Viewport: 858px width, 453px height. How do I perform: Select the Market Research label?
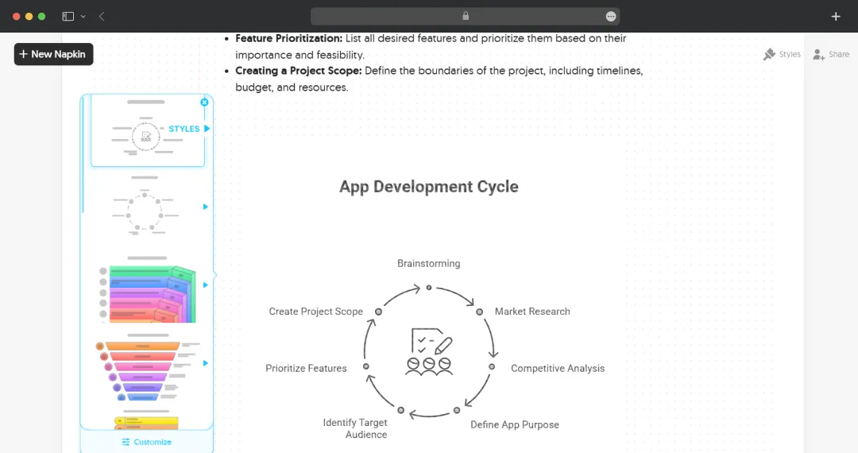coord(532,312)
